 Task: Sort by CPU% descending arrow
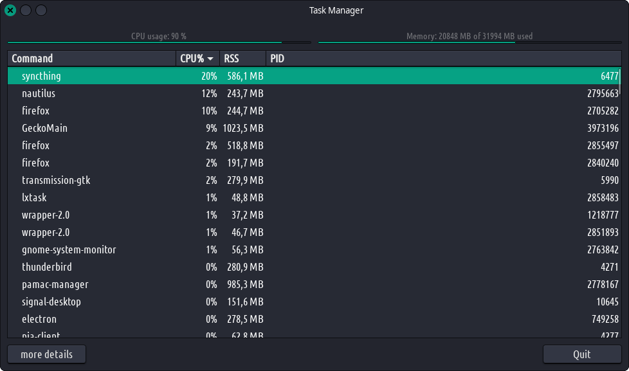click(210, 59)
